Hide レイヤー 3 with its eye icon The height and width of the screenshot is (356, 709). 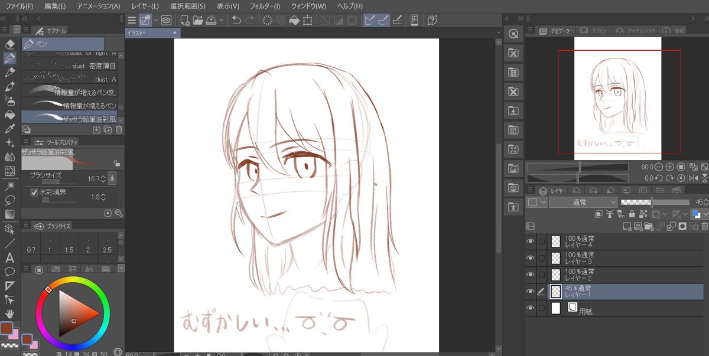(x=530, y=258)
